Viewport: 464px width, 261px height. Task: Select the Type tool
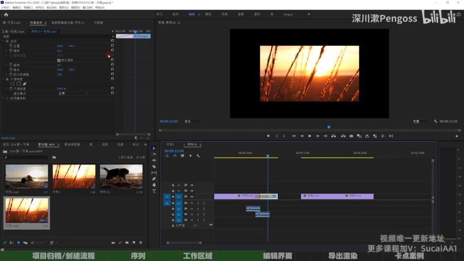[x=154, y=191]
